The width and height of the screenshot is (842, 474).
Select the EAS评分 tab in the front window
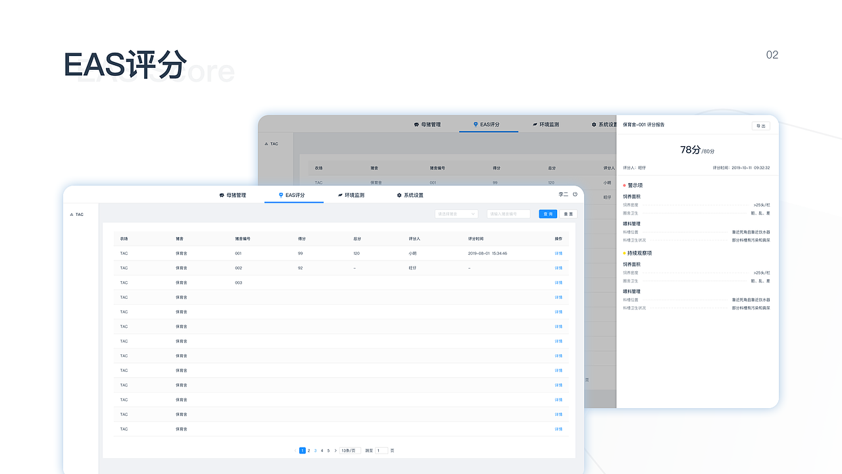[x=292, y=195]
